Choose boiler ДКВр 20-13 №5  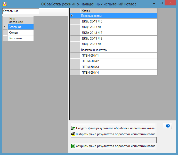[x=119, y=21]
